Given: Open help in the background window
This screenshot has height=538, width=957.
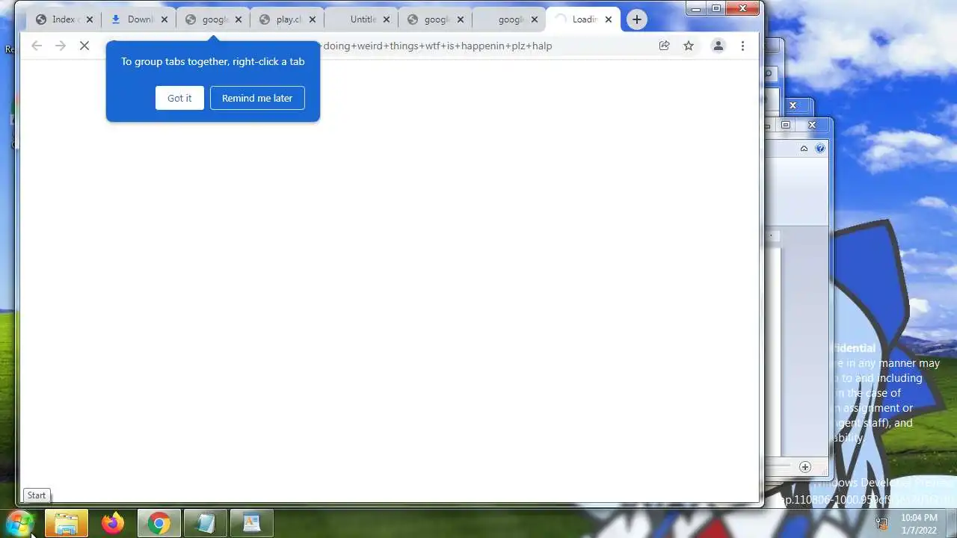Looking at the screenshot, I should pyautogui.click(x=820, y=148).
